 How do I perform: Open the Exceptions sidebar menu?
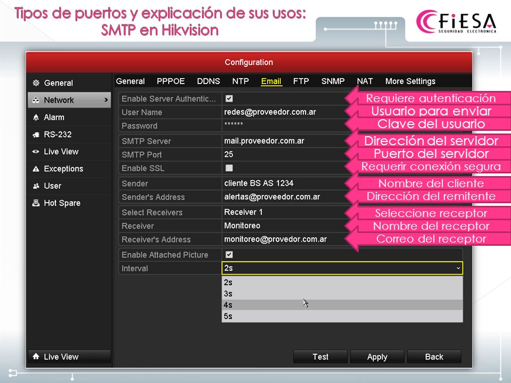pos(69,169)
